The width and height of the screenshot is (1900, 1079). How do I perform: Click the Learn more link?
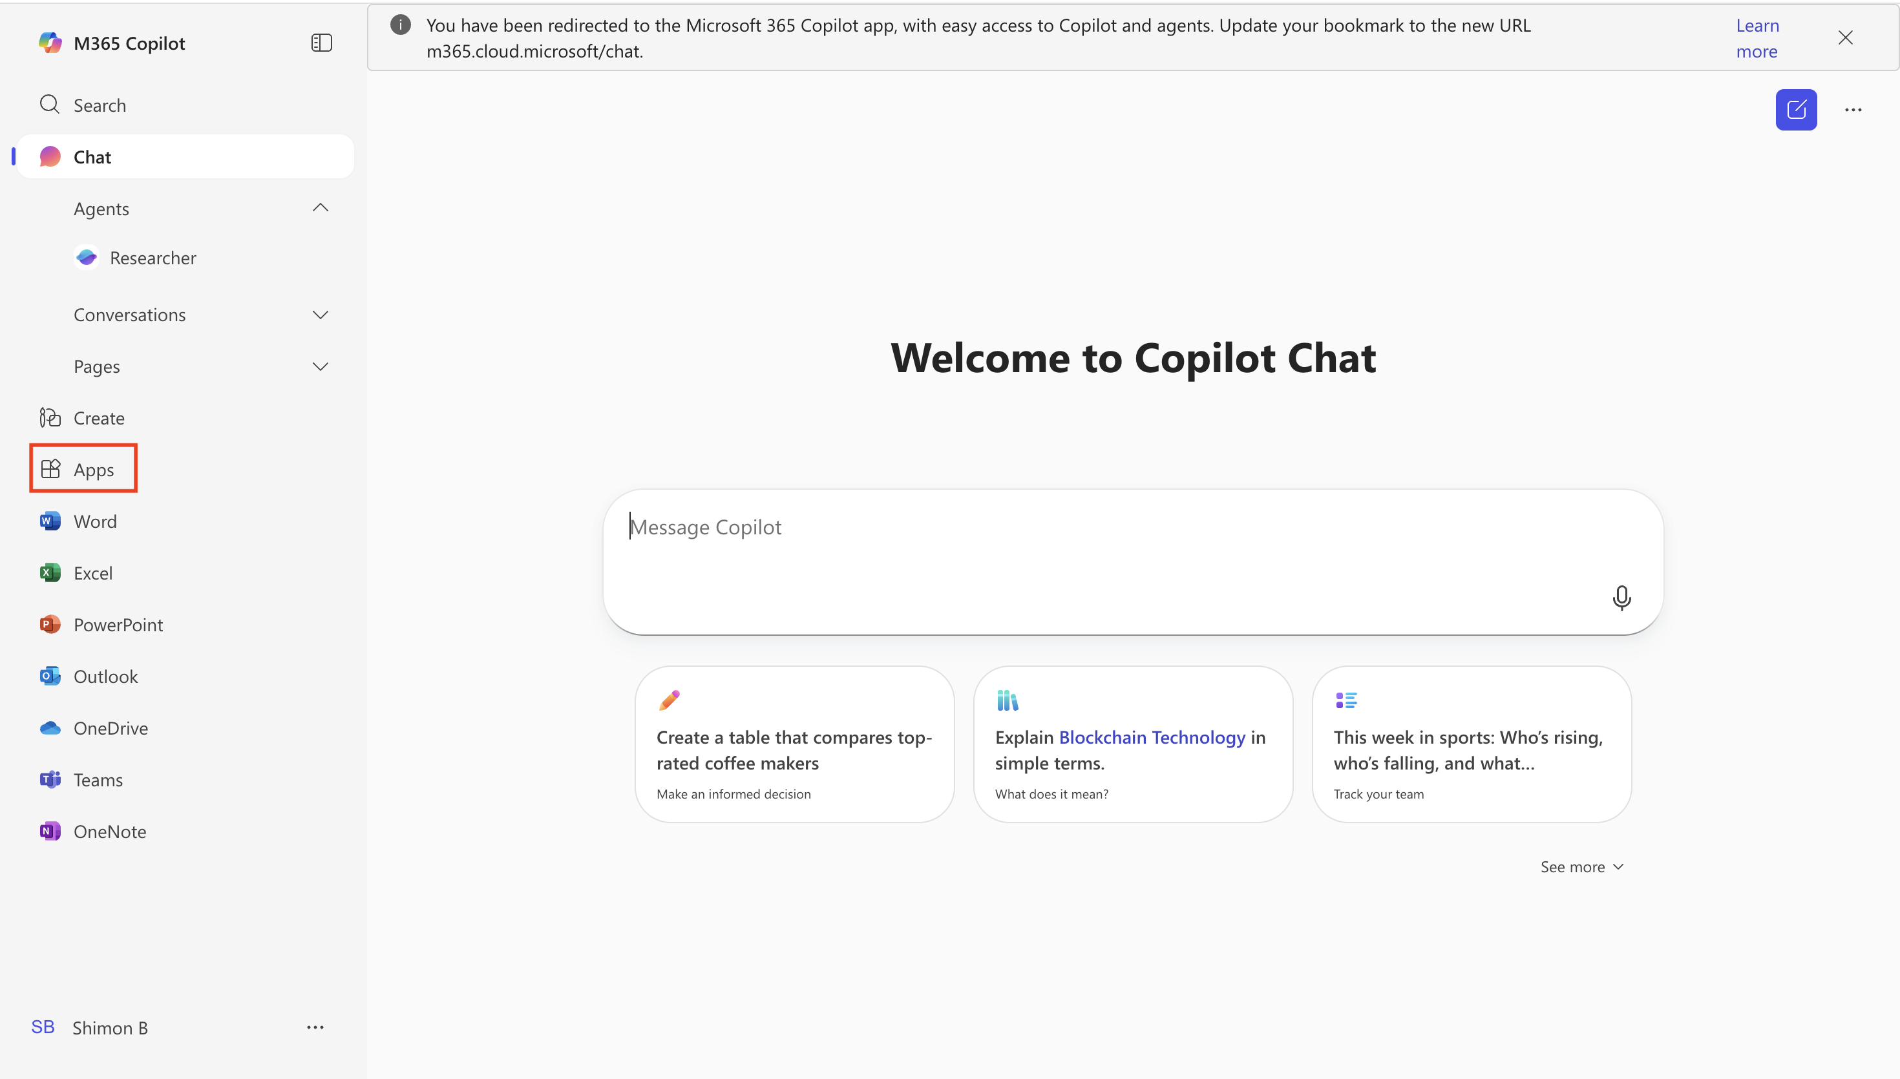coord(1757,39)
